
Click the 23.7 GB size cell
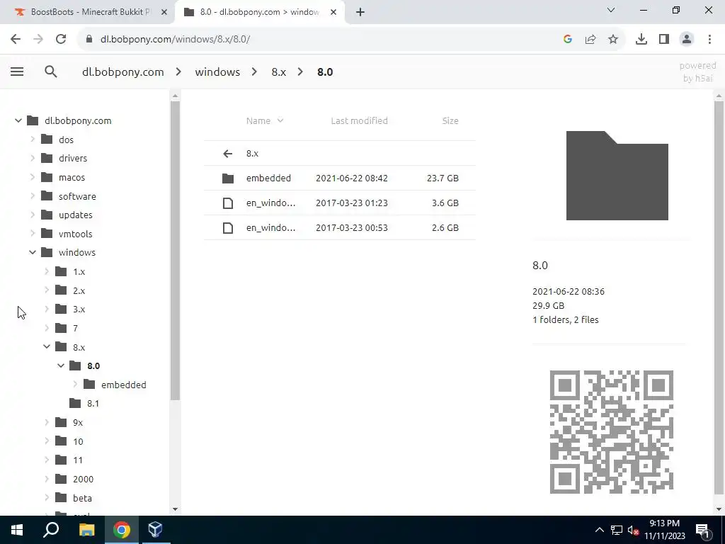[x=443, y=178]
